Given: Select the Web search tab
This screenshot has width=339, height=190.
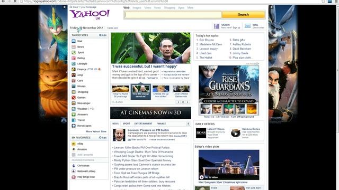Looking at the screenshot, I should (x=127, y=8).
